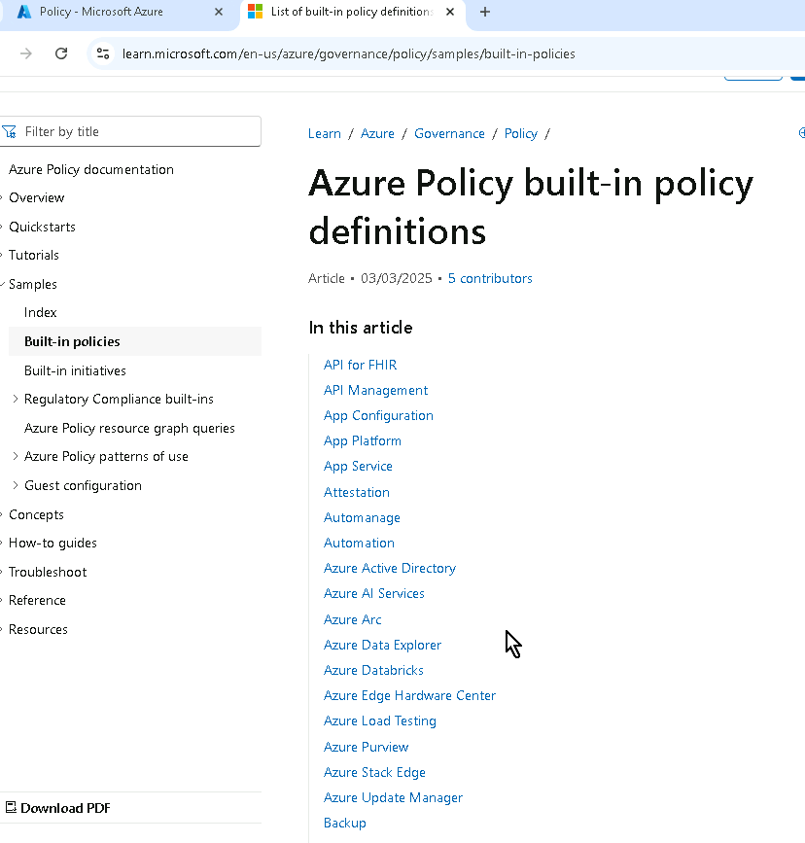Jump to Azure Active Directory section
The height and width of the screenshot is (843, 805).
(390, 568)
